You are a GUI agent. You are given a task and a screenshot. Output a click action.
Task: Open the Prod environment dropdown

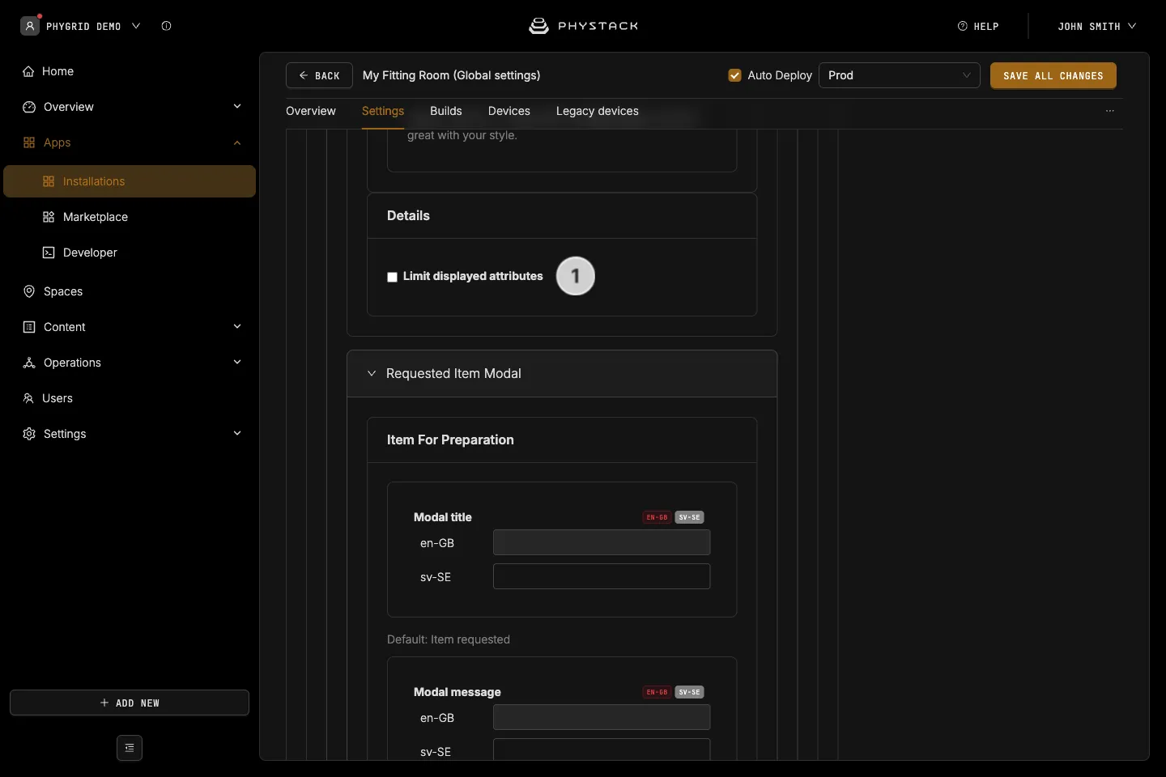click(x=900, y=75)
